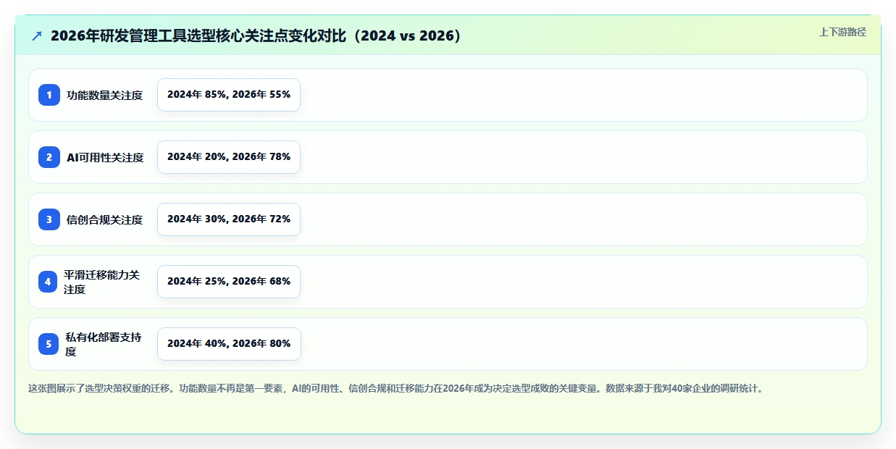
Task: Click the number 3 badge
Action: click(x=49, y=219)
